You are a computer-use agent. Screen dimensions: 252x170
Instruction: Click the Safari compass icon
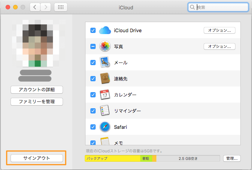coord(105,127)
